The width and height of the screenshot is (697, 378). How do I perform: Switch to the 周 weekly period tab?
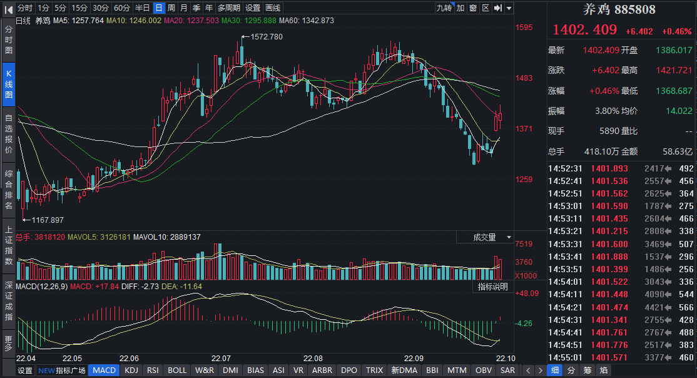[171, 8]
